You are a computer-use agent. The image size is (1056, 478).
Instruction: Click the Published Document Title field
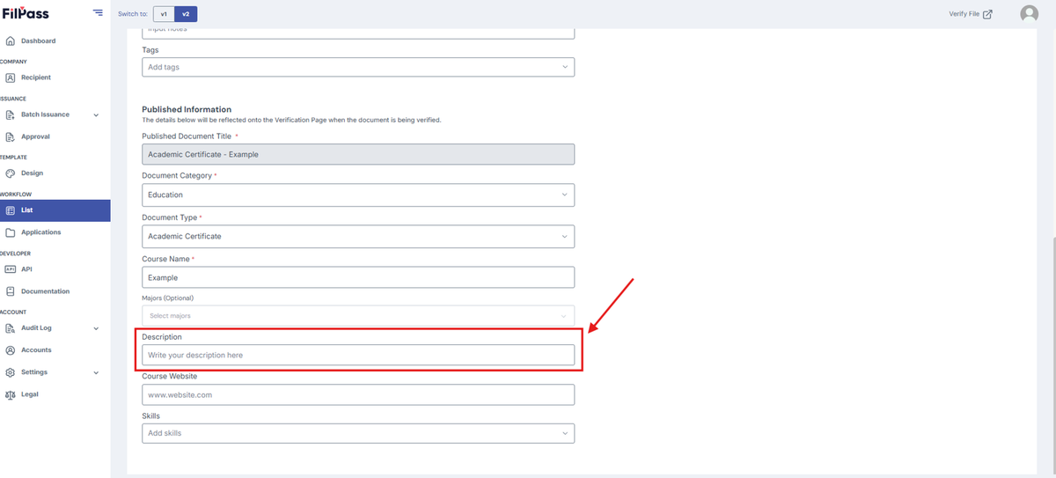[x=358, y=154]
